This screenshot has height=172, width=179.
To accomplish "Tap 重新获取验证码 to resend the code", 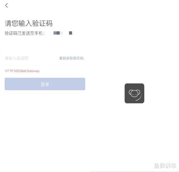I will (x=71, y=58).
